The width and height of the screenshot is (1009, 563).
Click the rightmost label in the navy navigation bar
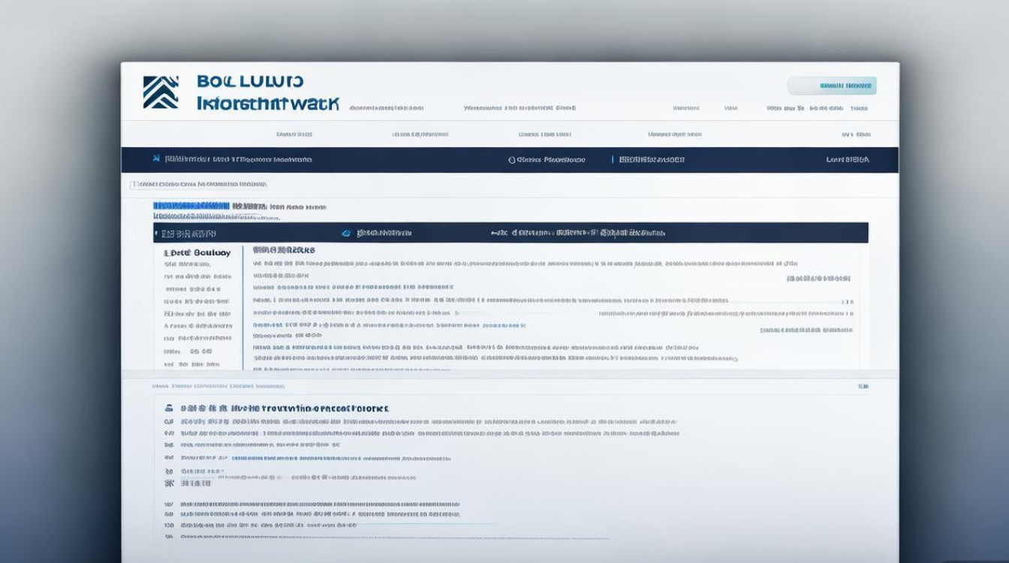848,160
